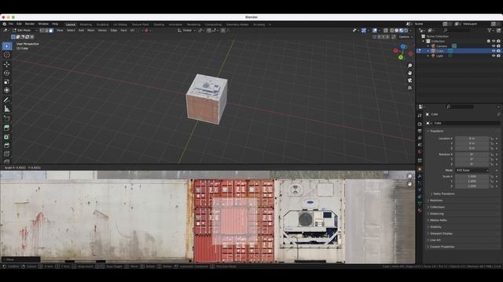Viewport: 503px width, 282px height.
Task: Select the Rotate tool
Action: (7, 73)
